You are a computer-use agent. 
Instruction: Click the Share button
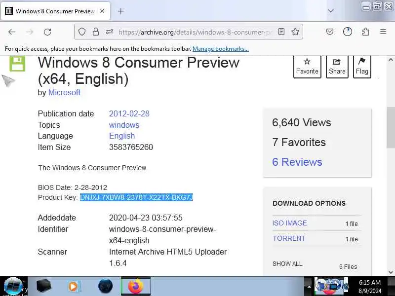click(x=337, y=67)
